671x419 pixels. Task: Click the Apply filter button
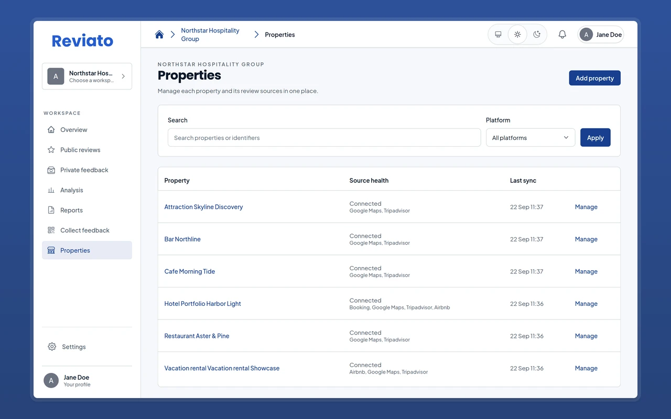point(595,138)
